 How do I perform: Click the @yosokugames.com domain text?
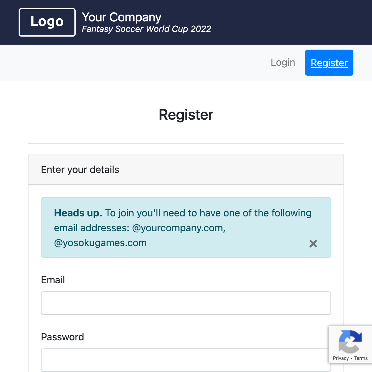pos(100,243)
